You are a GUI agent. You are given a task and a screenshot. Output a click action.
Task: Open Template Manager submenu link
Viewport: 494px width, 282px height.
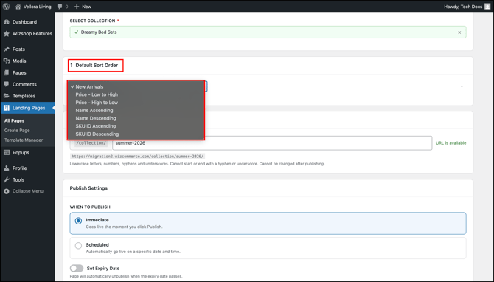24,140
